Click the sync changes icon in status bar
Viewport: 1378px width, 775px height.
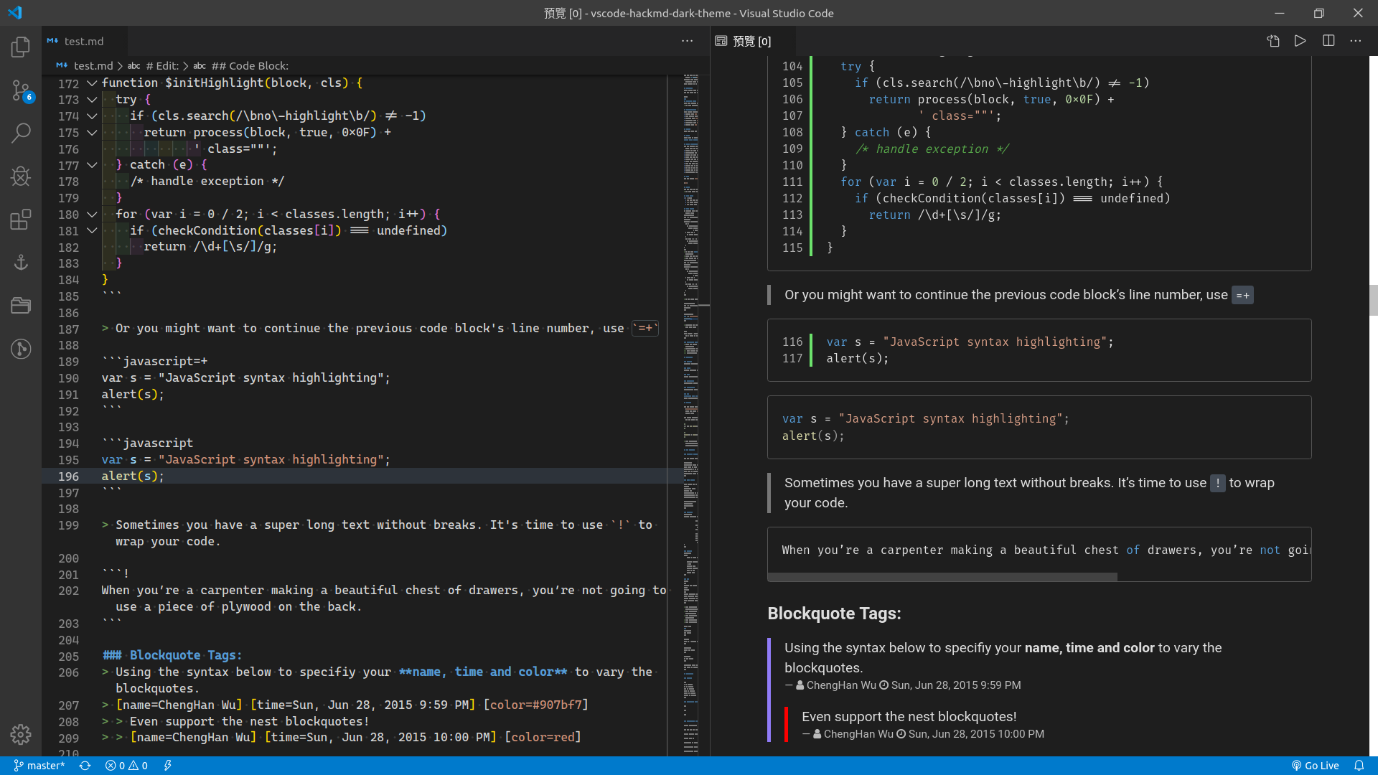[85, 766]
